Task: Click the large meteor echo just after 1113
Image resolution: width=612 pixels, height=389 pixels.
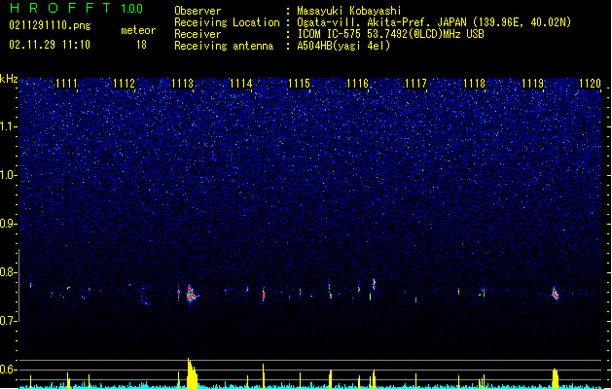Action: coord(192,294)
